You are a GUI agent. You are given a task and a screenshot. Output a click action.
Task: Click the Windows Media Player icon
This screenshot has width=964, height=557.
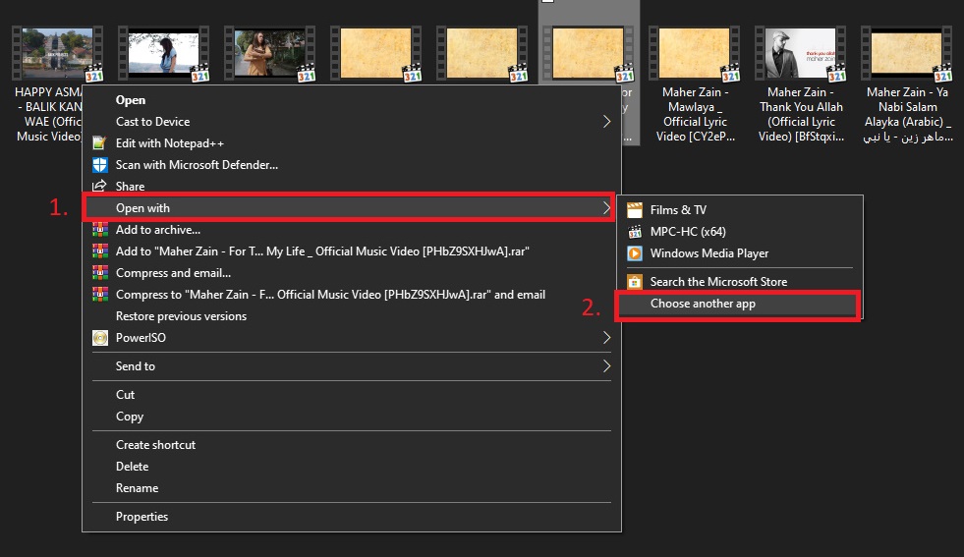pyautogui.click(x=635, y=253)
